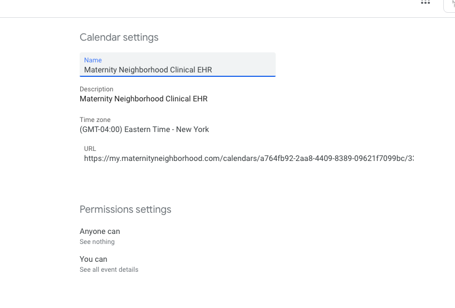Click 'See all event details' text
Viewport: 455px width, 308px height.
tap(109, 270)
